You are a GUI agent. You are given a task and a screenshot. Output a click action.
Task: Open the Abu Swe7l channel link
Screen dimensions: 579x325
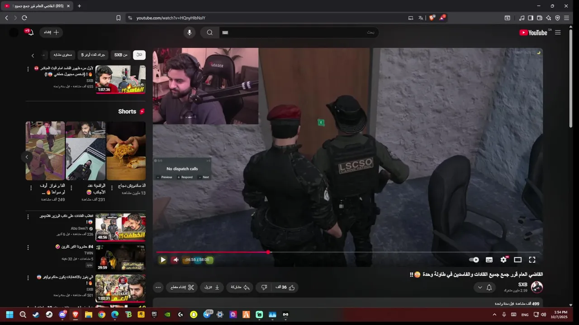pos(80,228)
